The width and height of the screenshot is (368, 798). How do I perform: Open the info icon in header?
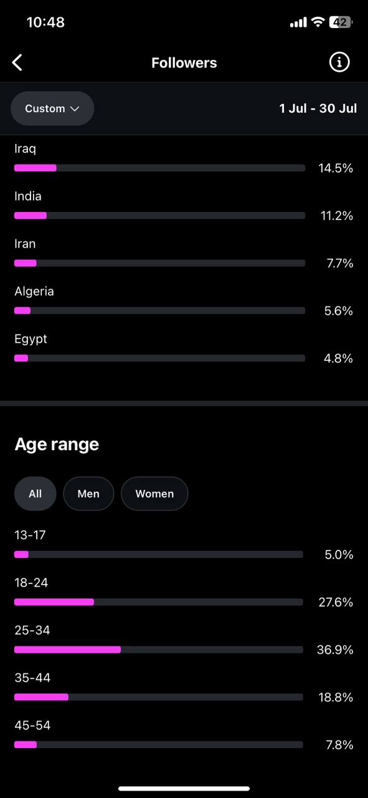339,62
